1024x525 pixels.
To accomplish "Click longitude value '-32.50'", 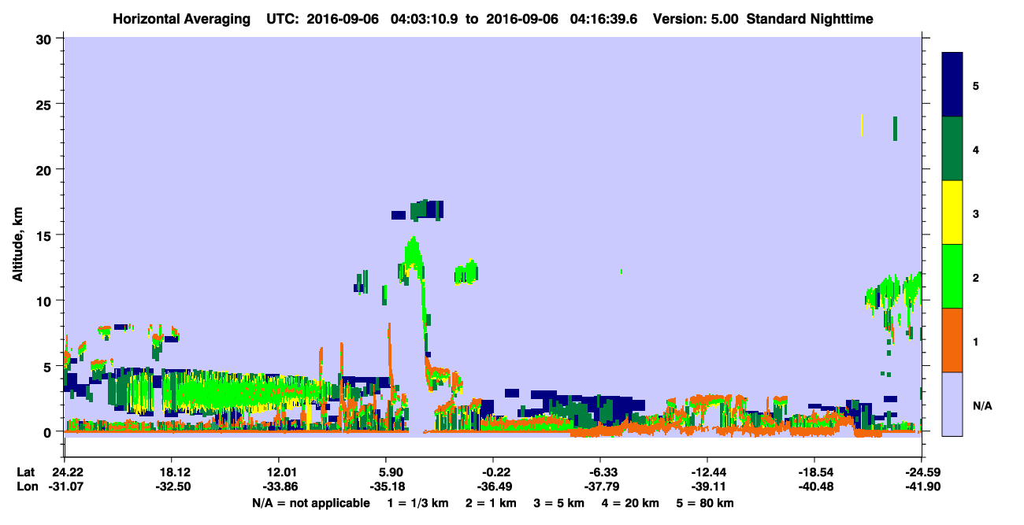I will (172, 486).
